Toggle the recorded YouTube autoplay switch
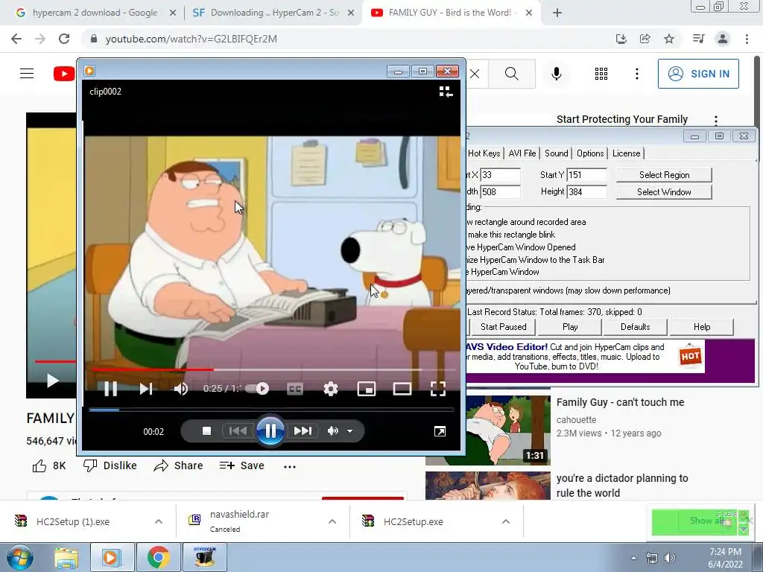The height and width of the screenshot is (572, 763). coord(257,389)
